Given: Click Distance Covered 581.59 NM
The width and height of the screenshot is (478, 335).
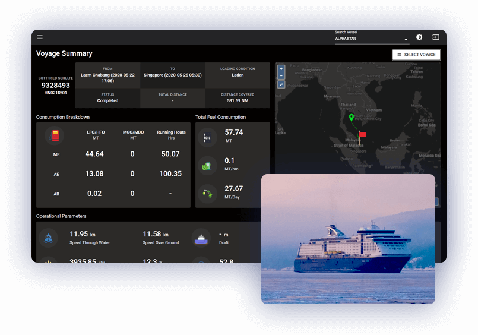Looking at the screenshot, I should pyautogui.click(x=238, y=98).
